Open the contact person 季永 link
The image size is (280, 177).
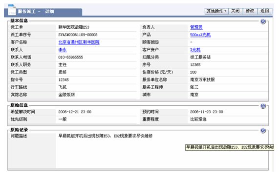(63, 50)
